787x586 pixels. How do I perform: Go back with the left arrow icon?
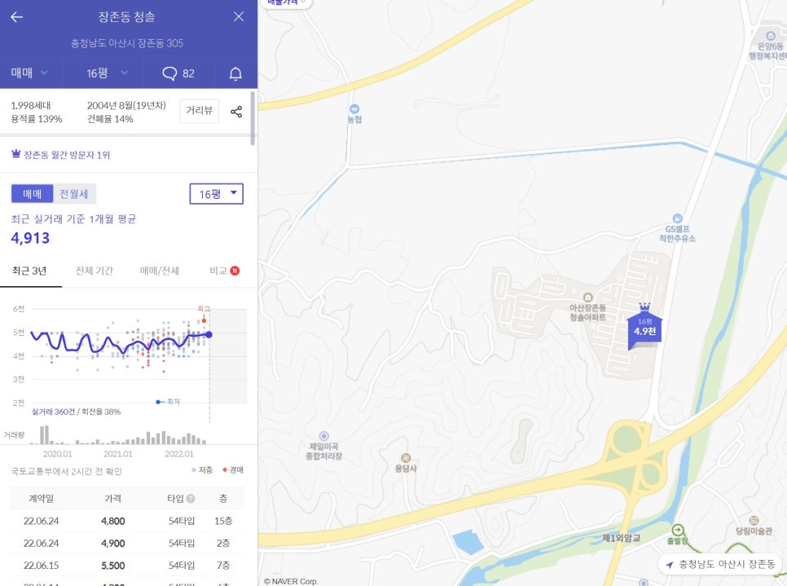click(x=16, y=17)
